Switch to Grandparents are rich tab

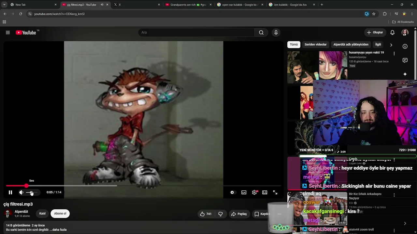pyautogui.click(x=188, y=5)
